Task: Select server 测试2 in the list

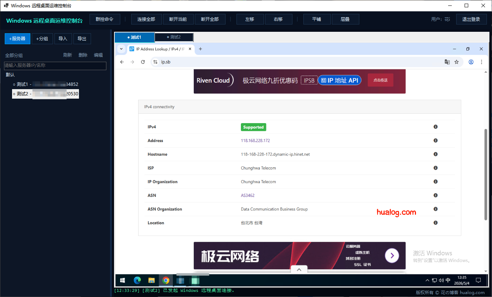Action: [x=46, y=94]
